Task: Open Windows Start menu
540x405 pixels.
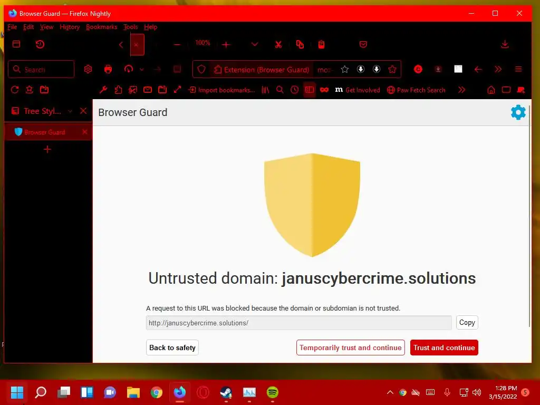Action: (17, 392)
